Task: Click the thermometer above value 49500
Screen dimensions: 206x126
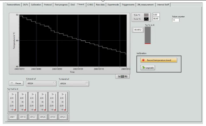Action: coord(53,102)
